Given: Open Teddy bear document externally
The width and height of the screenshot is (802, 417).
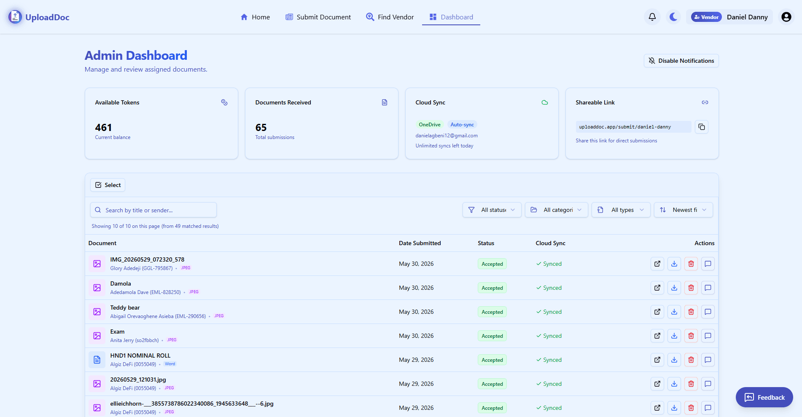Looking at the screenshot, I should tap(657, 312).
